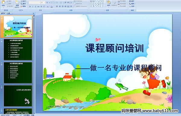Screen dimensions: 181x116
Task: Click the Copy command in clipboard group
Action: click(9, 4)
